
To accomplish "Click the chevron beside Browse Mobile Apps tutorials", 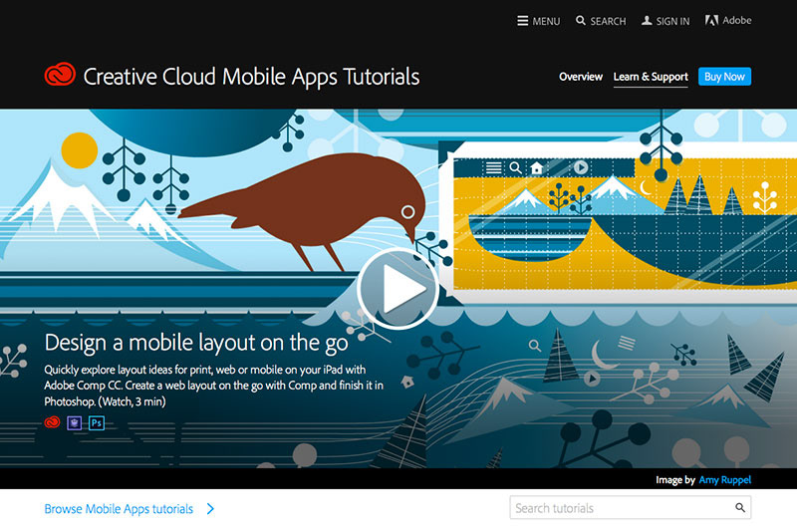I will [210, 509].
